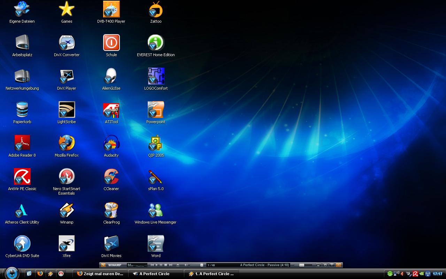The height and width of the screenshot is (279, 446).
Task: Click the first quick launch icon
Action: 29,274
